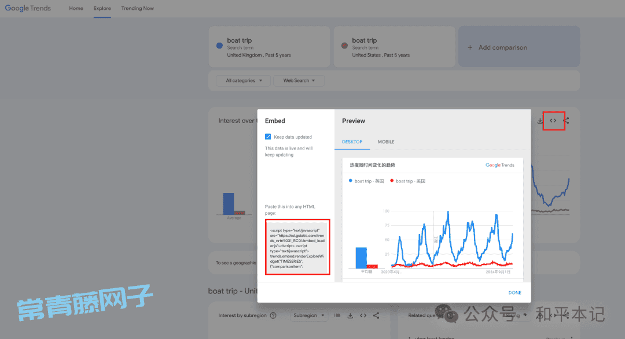Switch to MOBILE preview tab

coord(386,141)
